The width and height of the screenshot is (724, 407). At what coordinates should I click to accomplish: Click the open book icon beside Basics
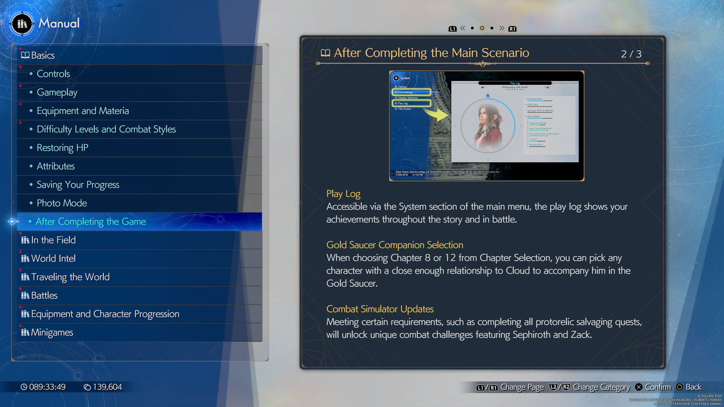coord(24,55)
